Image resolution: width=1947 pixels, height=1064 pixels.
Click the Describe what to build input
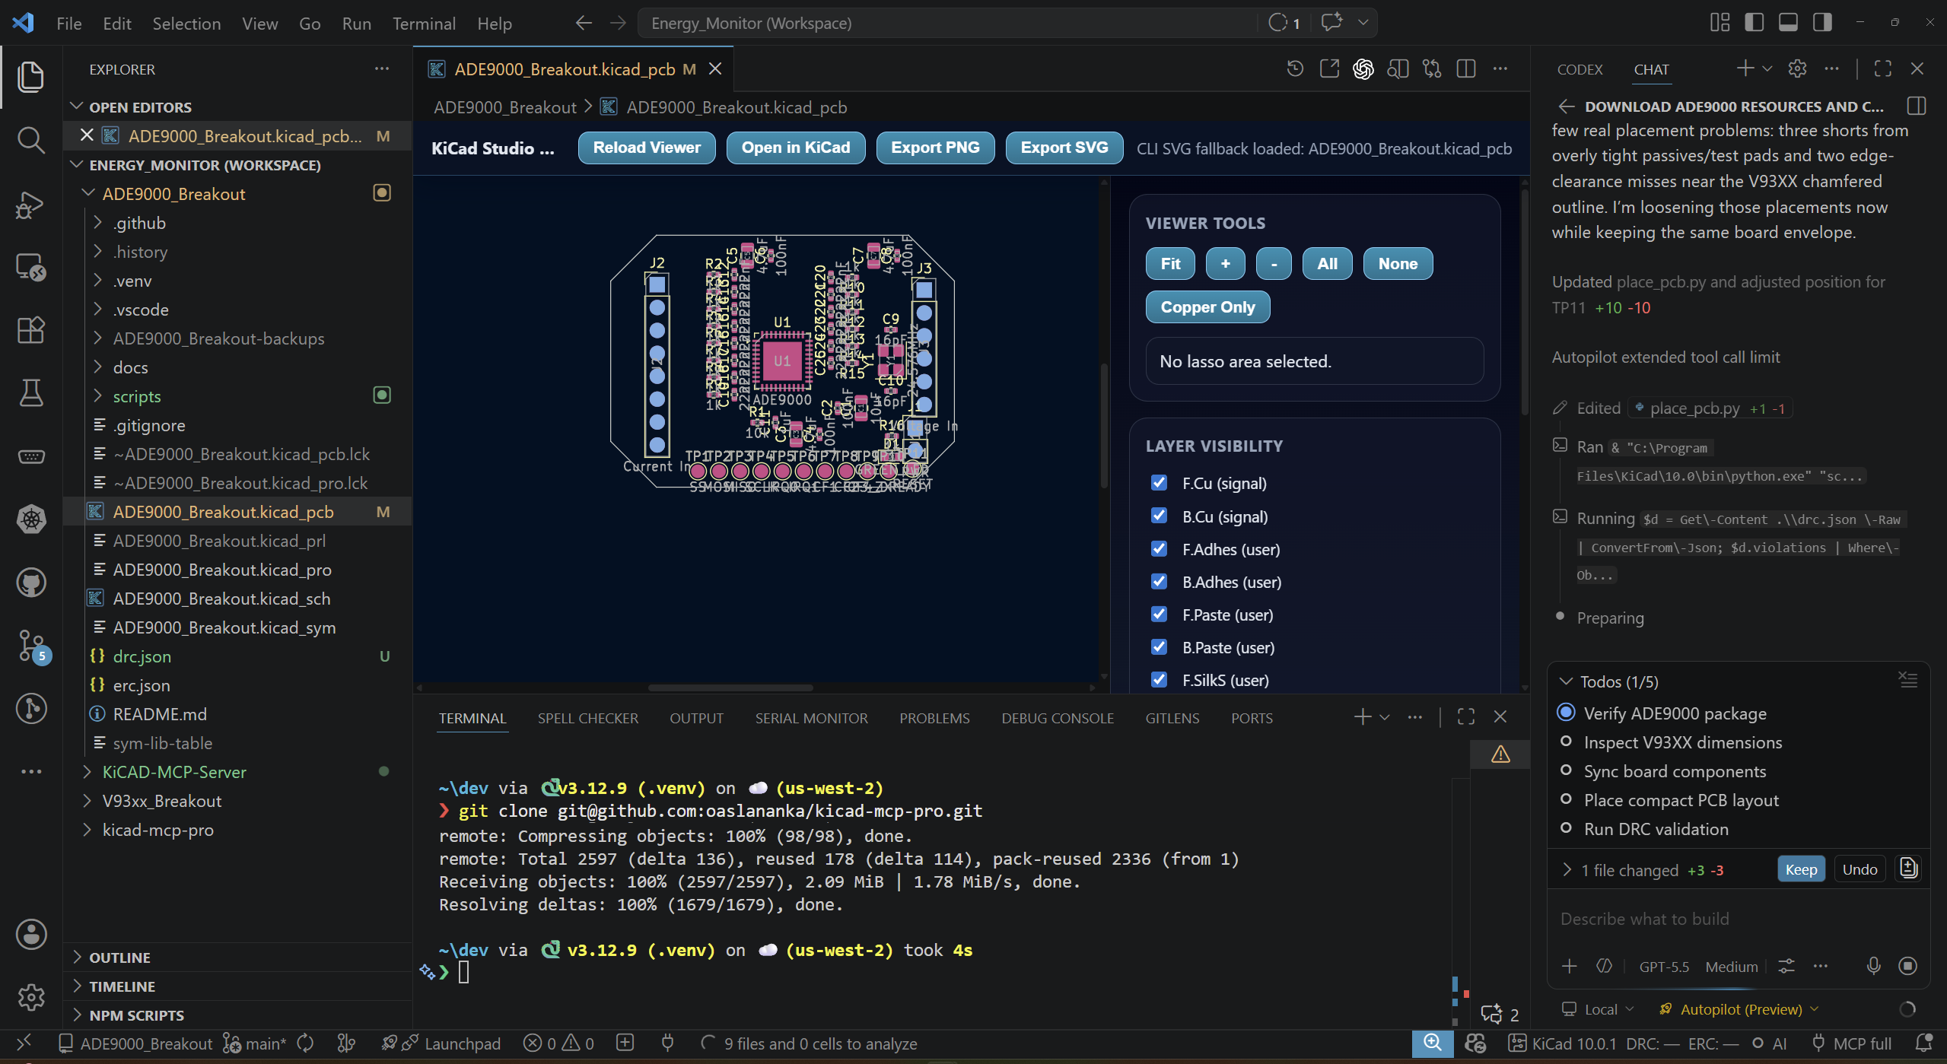pos(1738,919)
